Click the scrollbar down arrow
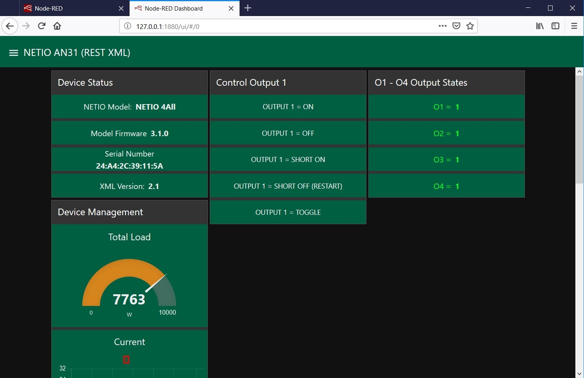 click(x=580, y=374)
